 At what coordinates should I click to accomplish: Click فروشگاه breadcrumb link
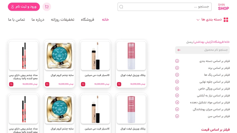218,42
